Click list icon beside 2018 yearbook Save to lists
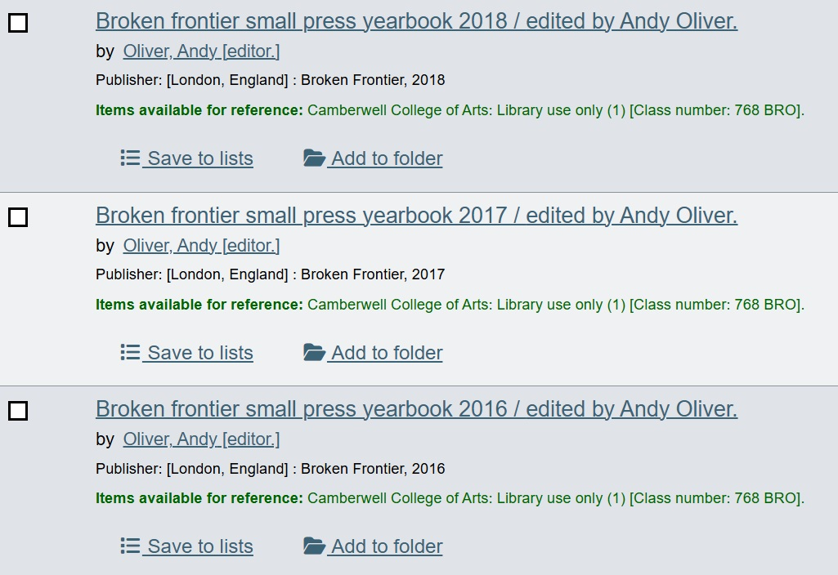This screenshot has height=575, width=838. [x=130, y=158]
